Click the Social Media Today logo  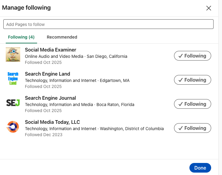click(x=13, y=127)
